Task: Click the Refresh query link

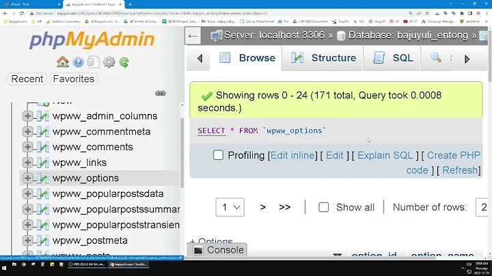Action: (460, 170)
